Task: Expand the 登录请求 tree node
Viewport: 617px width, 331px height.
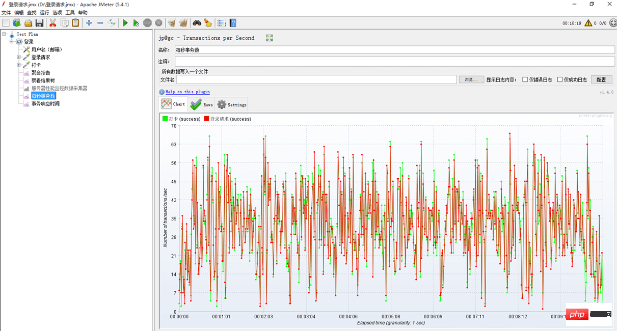Action: 19,57
